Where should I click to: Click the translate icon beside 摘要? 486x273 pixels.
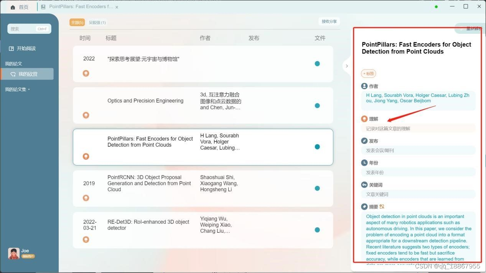[382, 207]
